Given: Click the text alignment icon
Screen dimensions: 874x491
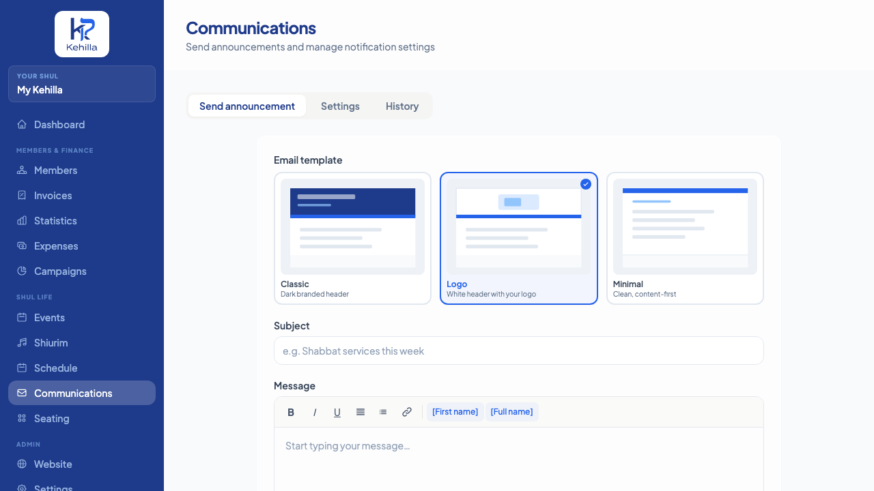Looking at the screenshot, I should (x=361, y=412).
